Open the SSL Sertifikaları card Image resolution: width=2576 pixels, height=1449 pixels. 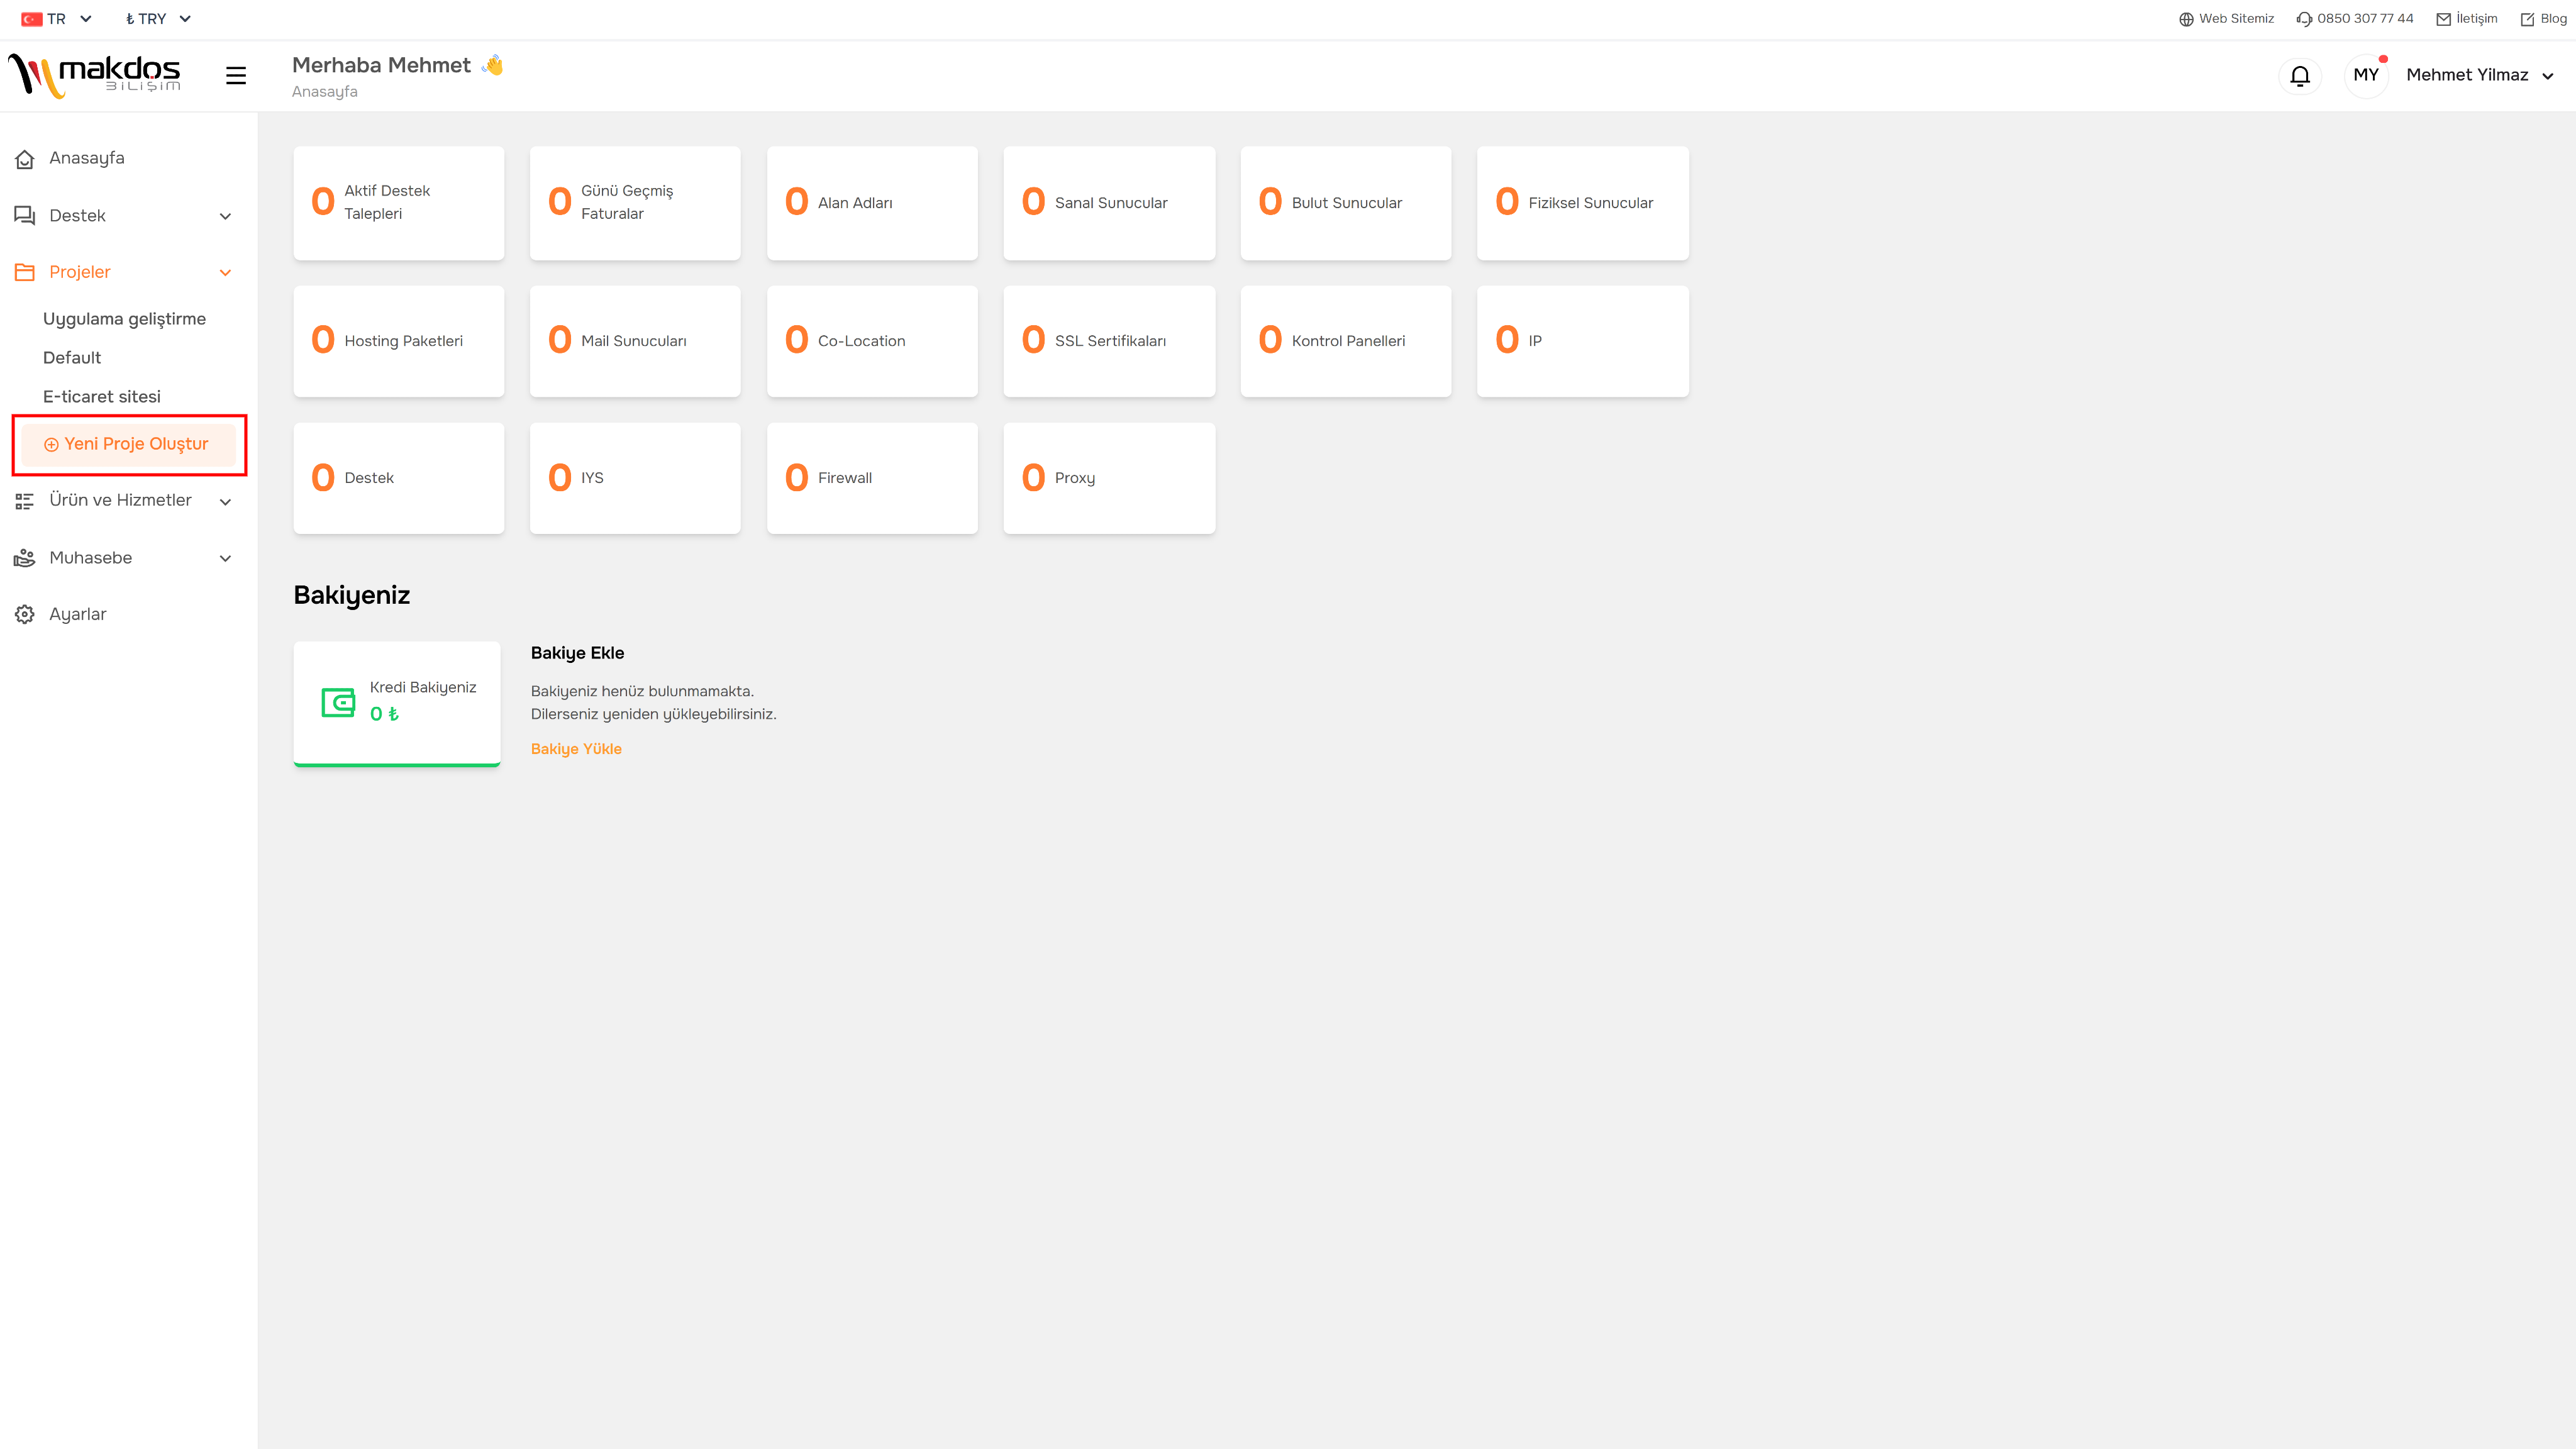(1109, 341)
